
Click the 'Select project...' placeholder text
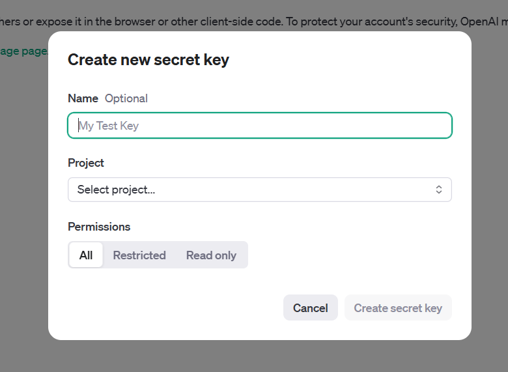[x=117, y=190]
